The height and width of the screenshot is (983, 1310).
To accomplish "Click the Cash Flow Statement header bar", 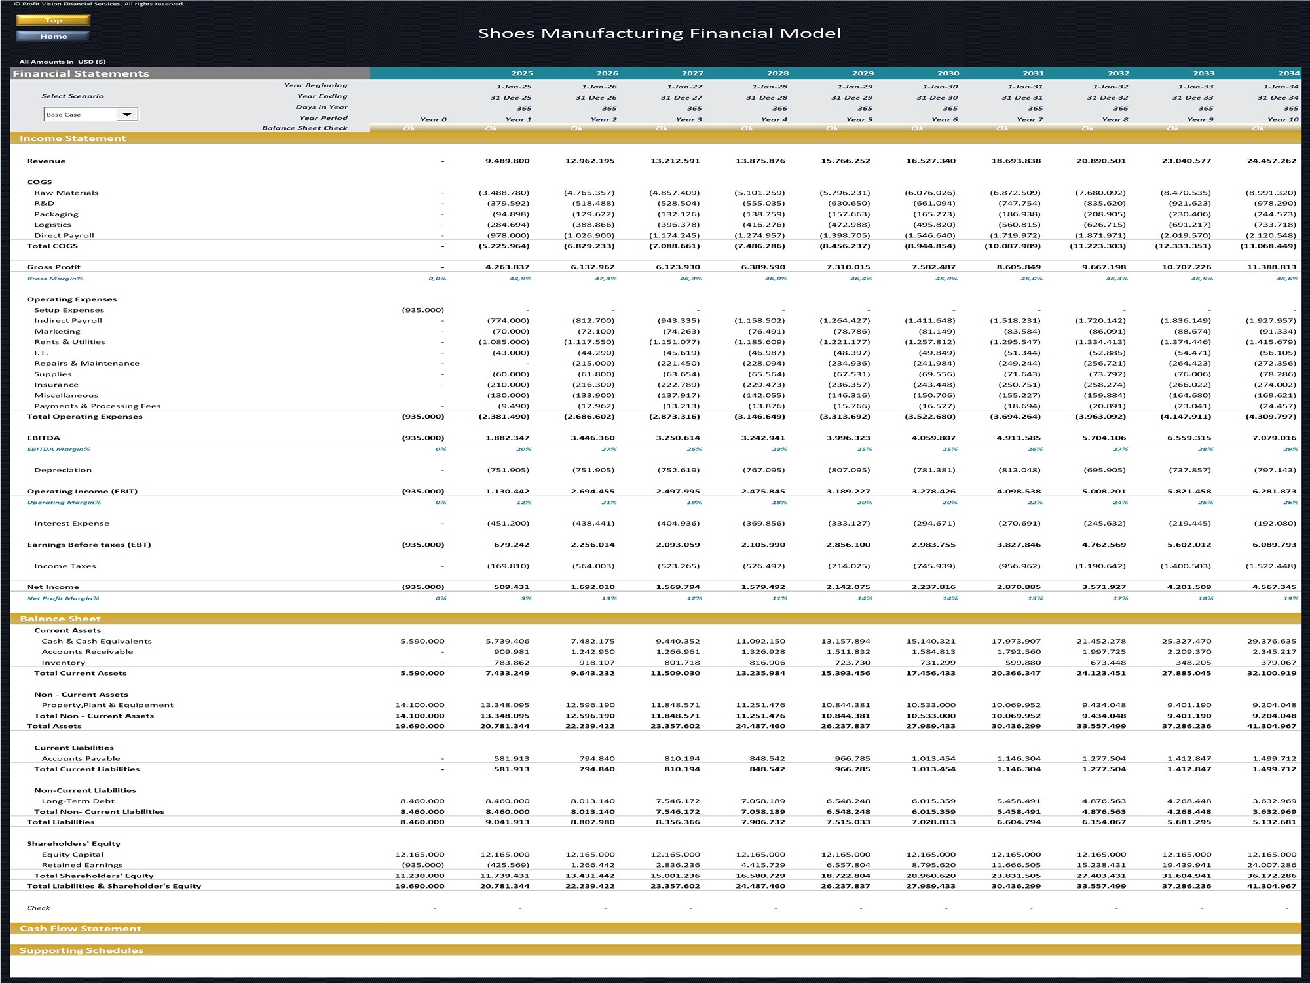I will click(81, 928).
